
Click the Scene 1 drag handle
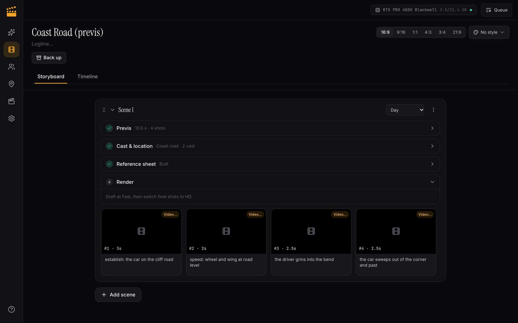[104, 110]
